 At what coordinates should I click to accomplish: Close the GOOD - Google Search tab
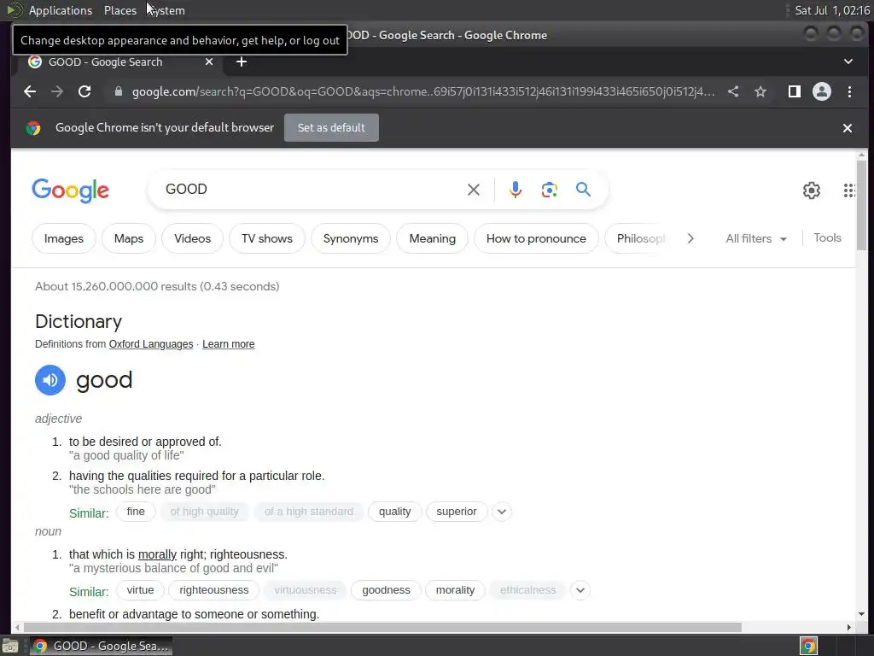coord(209,61)
